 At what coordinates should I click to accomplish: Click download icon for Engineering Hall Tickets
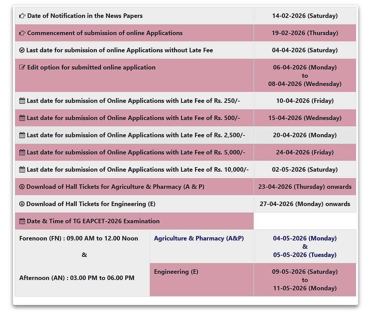click(22, 204)
